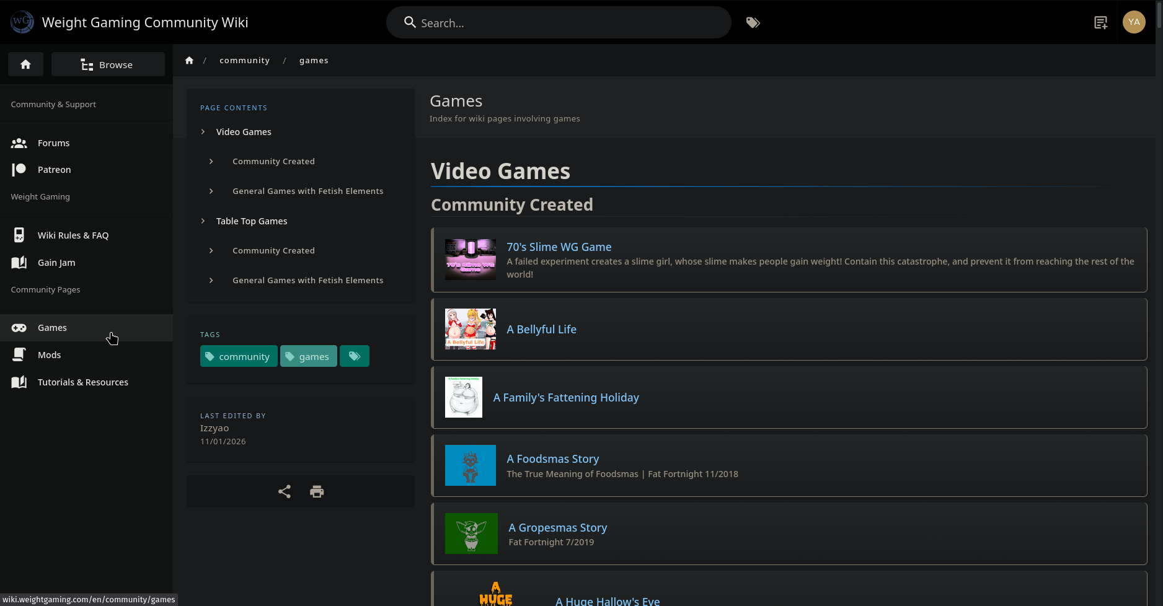
Task: Click the unlabeled tags icon chip
Action: coord(355,356)
